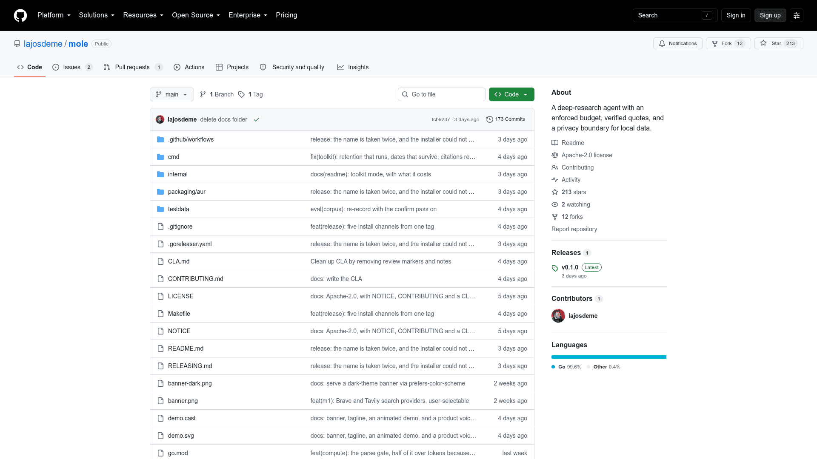The image size is (817, 459).
Task: Click the folder icon beside testdata
Action: tap(160, 209)
